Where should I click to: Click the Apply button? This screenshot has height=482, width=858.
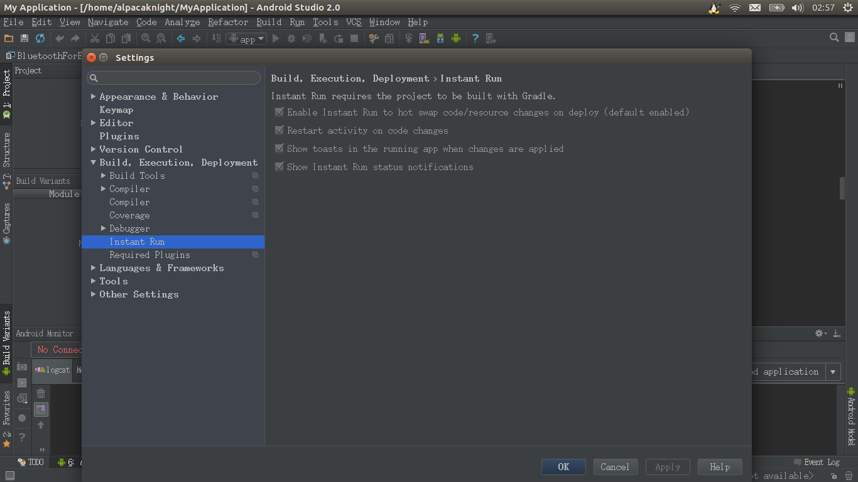[668, 467]
